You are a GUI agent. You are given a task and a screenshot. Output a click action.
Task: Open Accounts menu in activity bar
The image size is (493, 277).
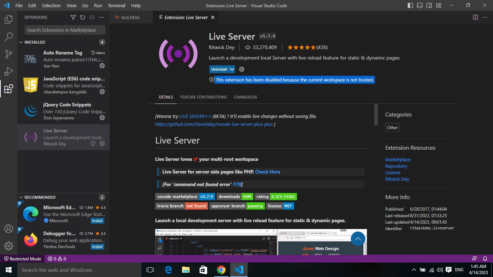tap(9, 229)
